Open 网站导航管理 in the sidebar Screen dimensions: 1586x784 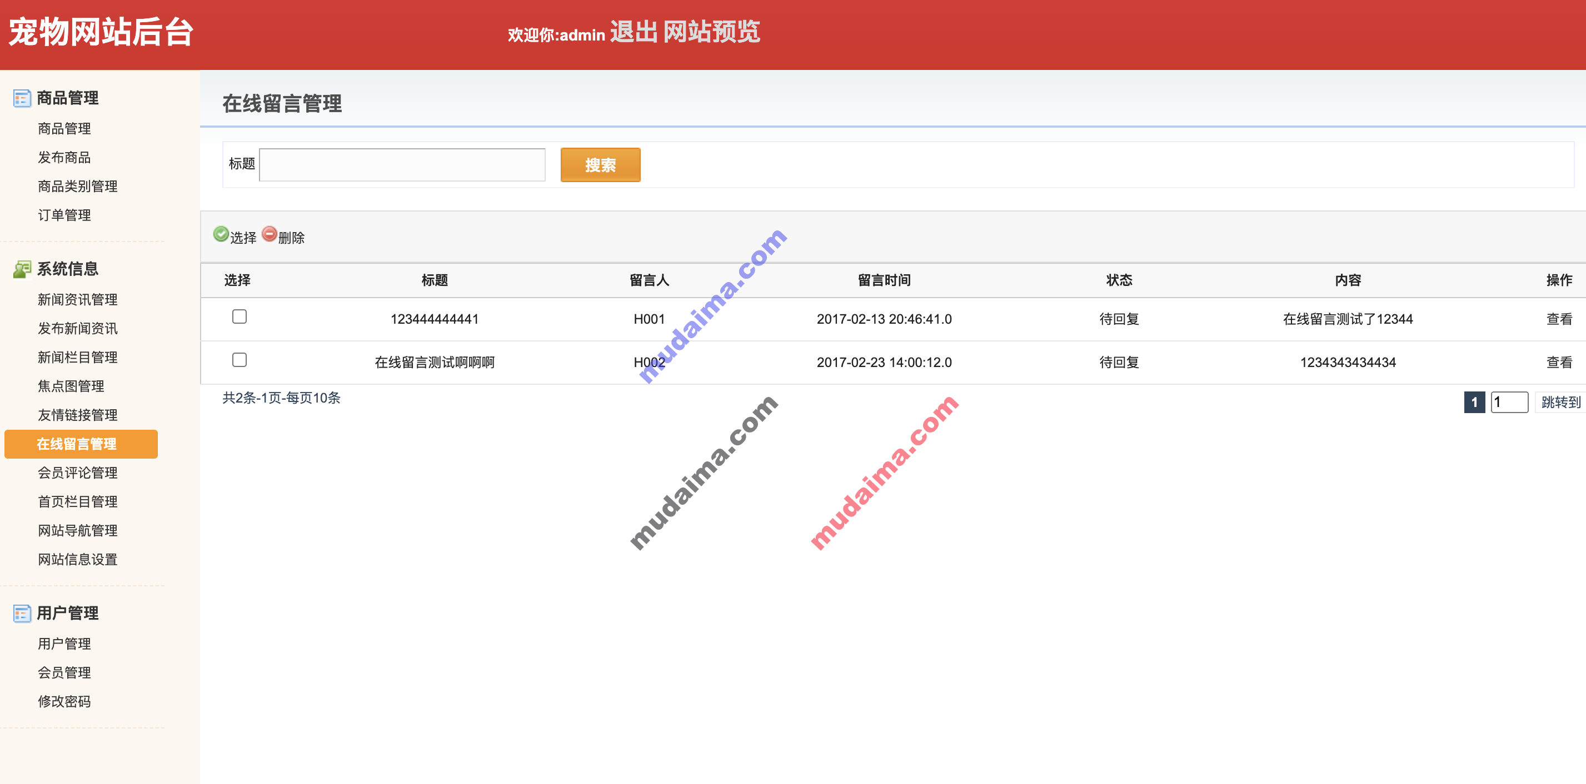pyautogui.click(x=78, y=530)
